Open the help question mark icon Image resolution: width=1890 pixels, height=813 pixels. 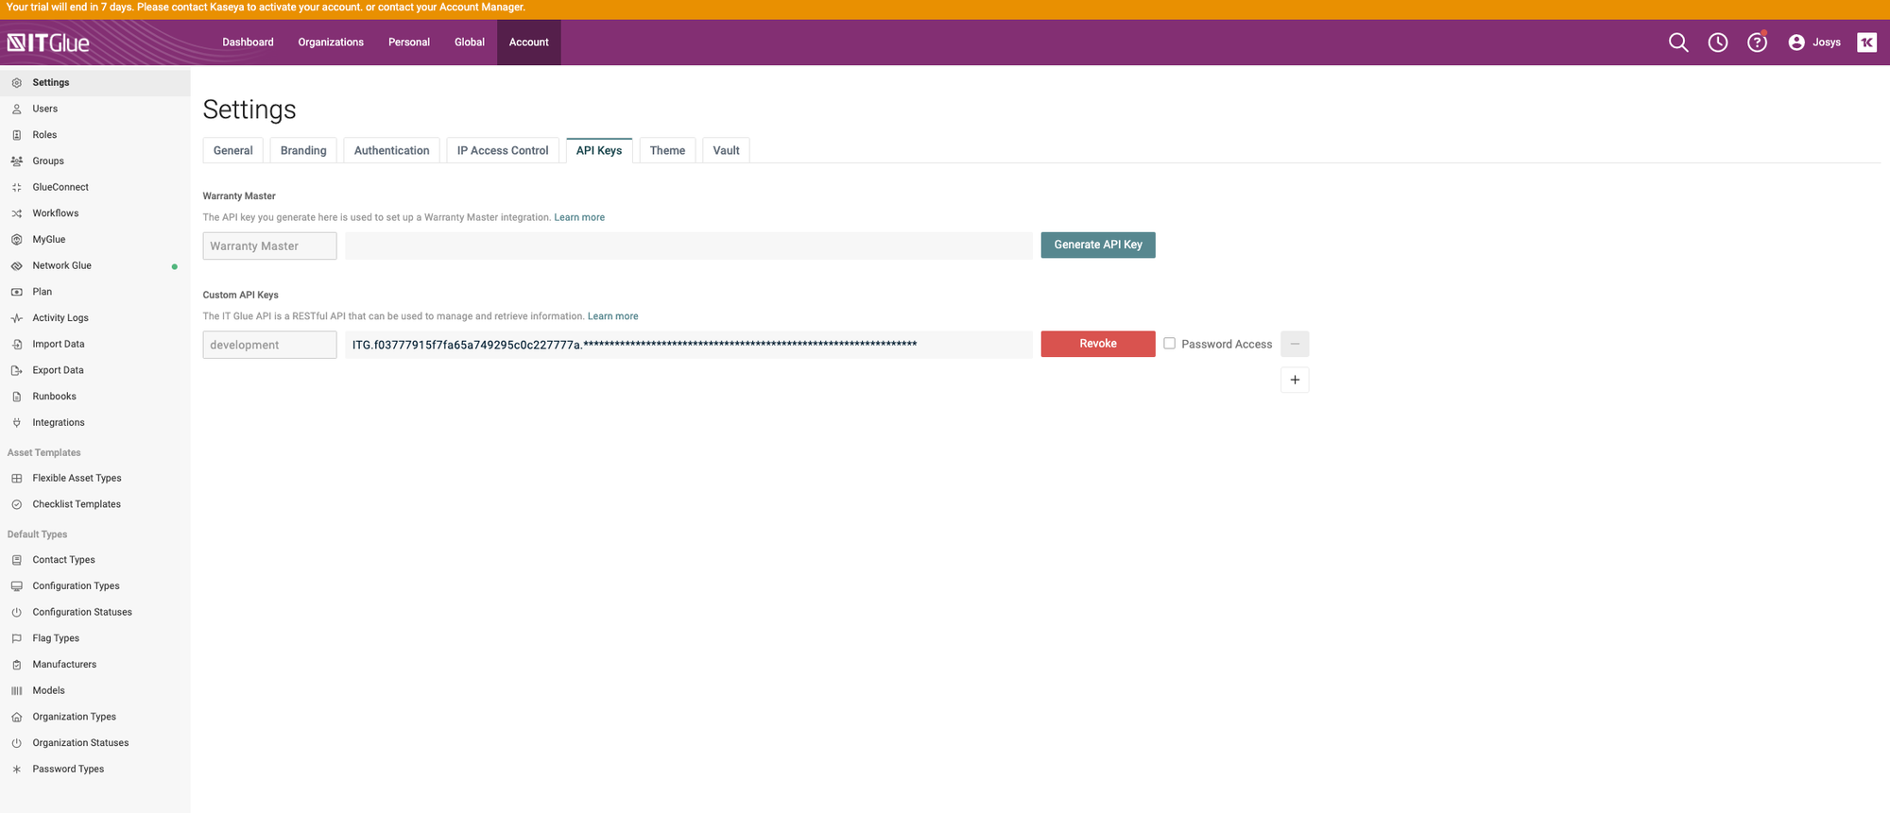click(x=1757, y=42)
